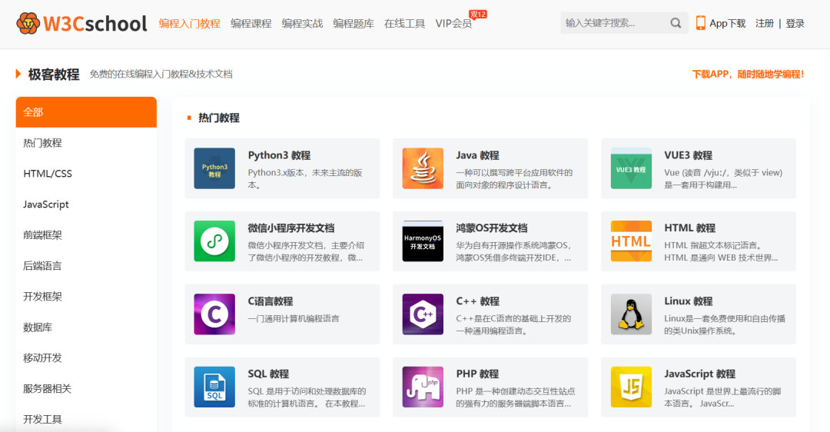Select HTML/CSS in the sidebar
The height and width of the screenshot is (432, 830).
click(86, 174)
